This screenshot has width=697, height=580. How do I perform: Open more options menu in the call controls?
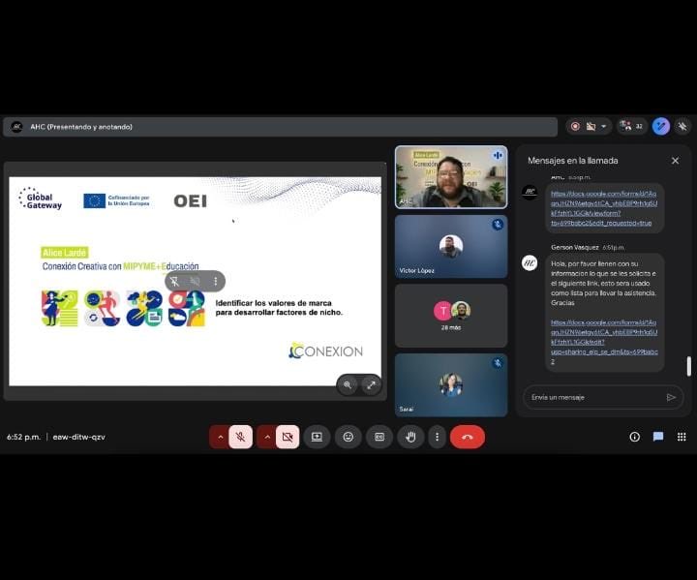(437, 438)
